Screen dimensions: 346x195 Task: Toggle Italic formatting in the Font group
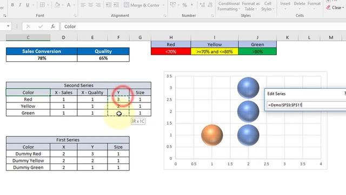[20, 5]
